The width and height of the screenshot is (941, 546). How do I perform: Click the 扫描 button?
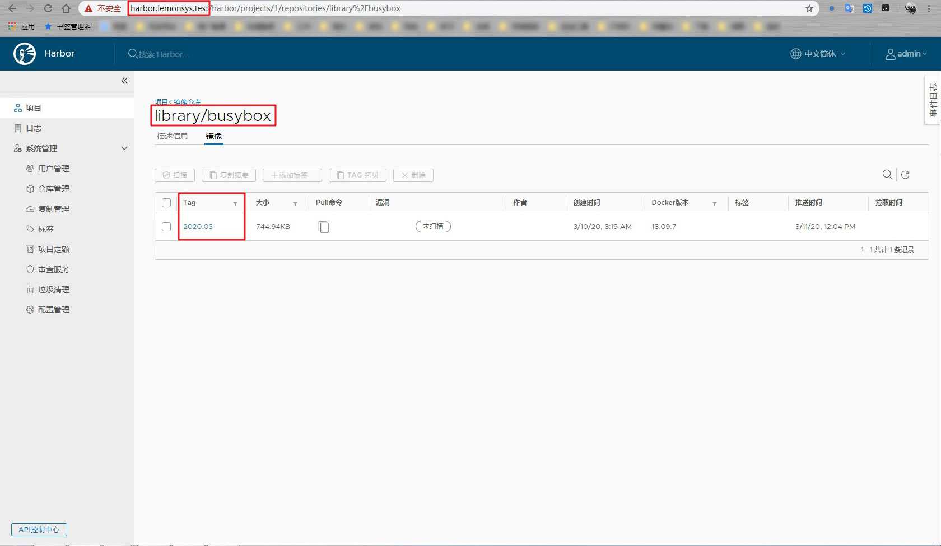coord(175,175)
